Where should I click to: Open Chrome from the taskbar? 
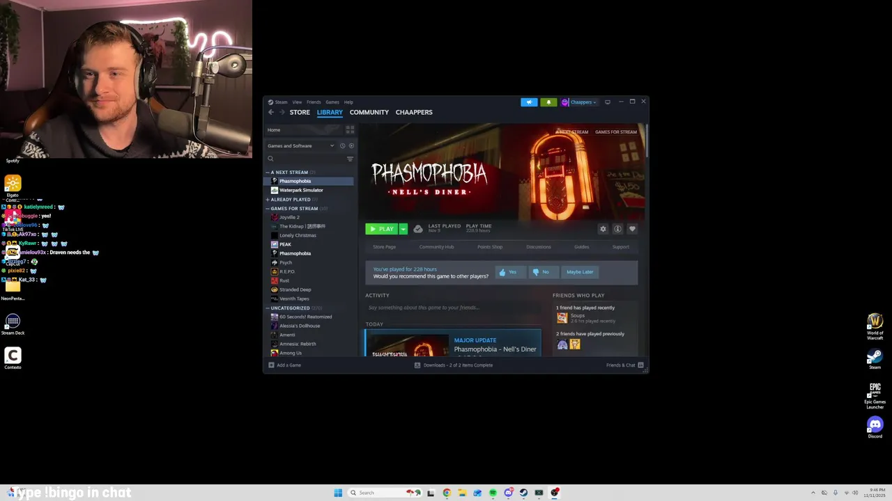(447, 493)
